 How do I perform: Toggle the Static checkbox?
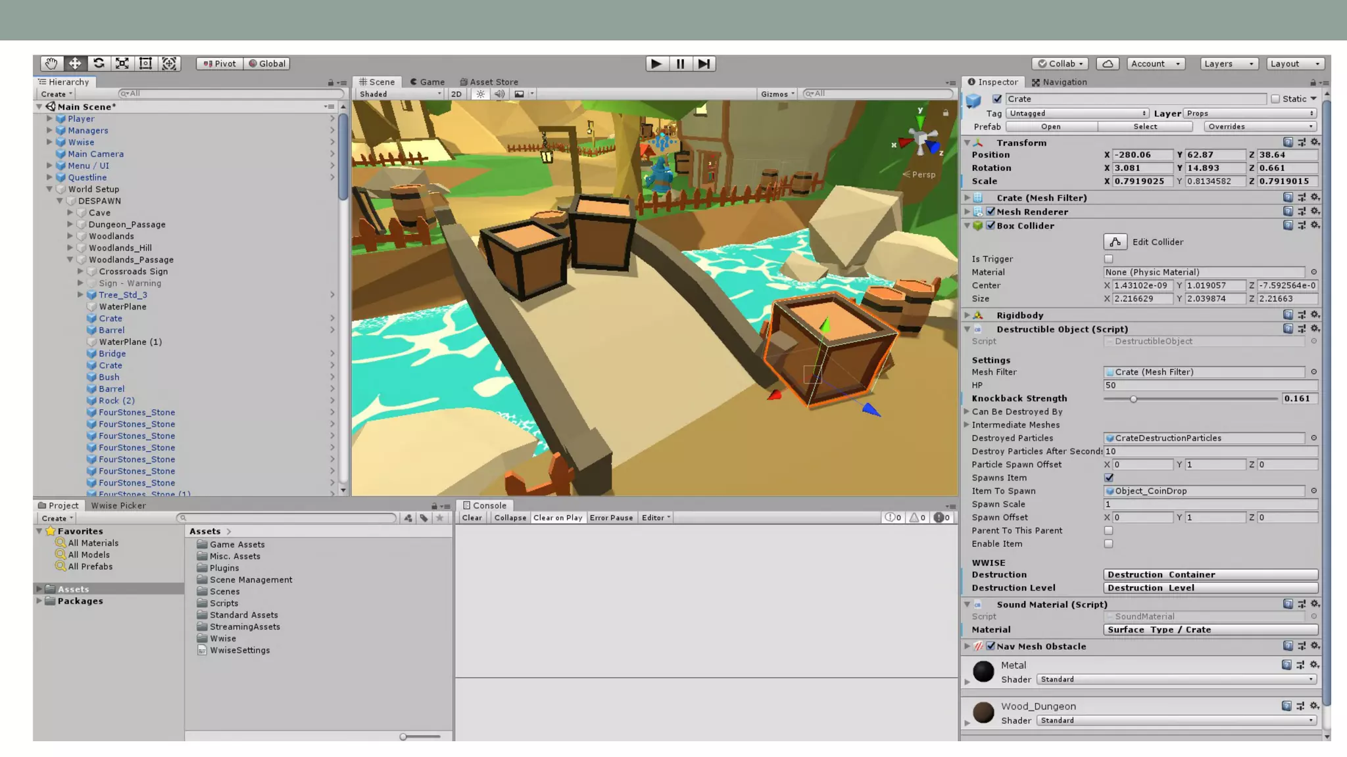coord(1275,99)
